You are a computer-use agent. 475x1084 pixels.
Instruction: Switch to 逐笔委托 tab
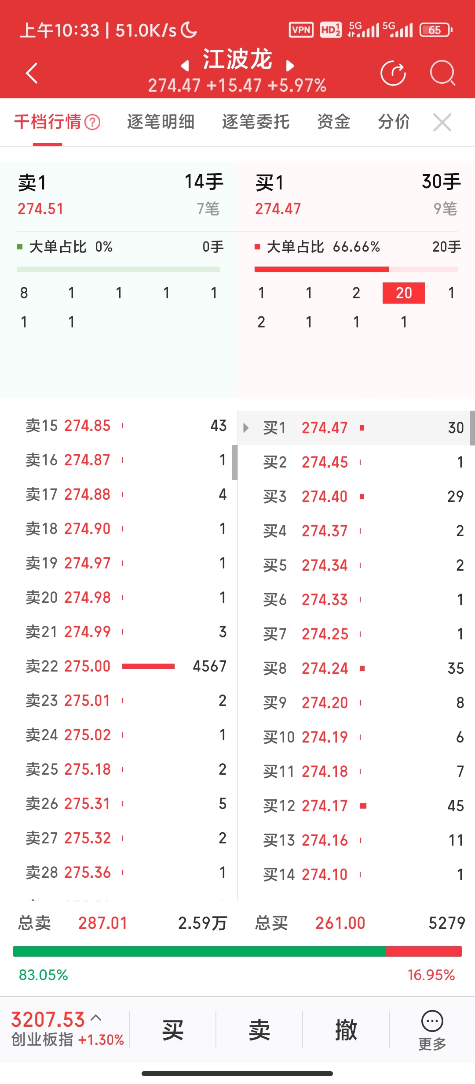[x=256, y=122]
